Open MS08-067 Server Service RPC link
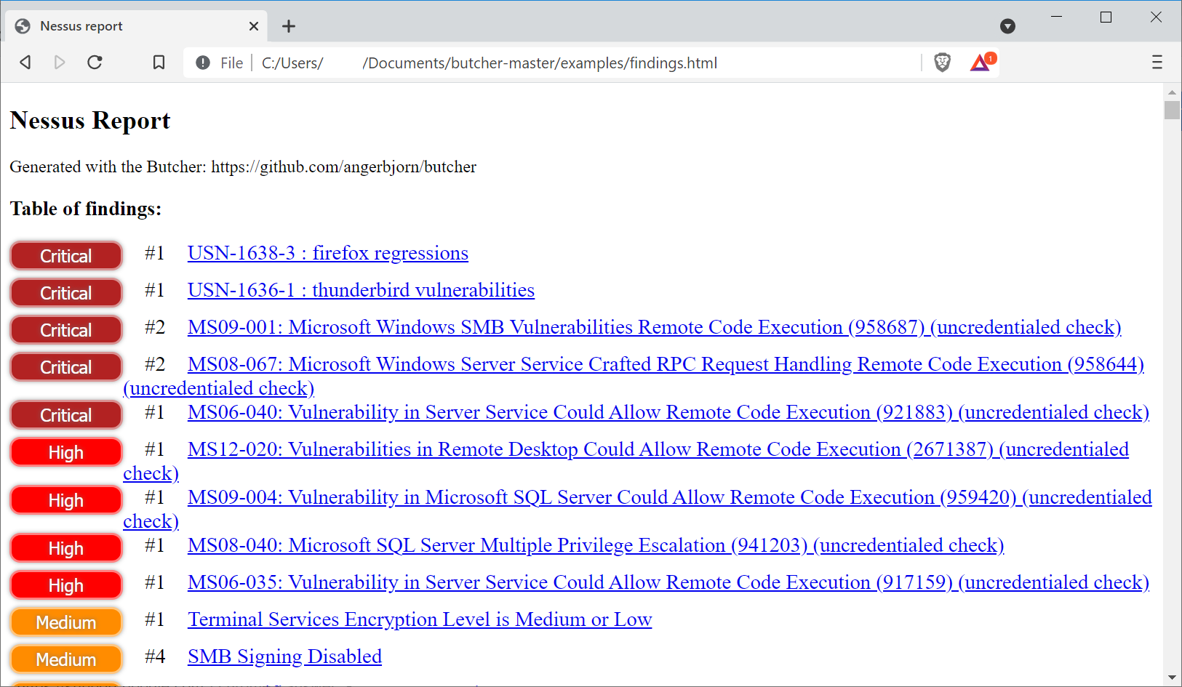The image size is (1182, 687). [666, 364]
